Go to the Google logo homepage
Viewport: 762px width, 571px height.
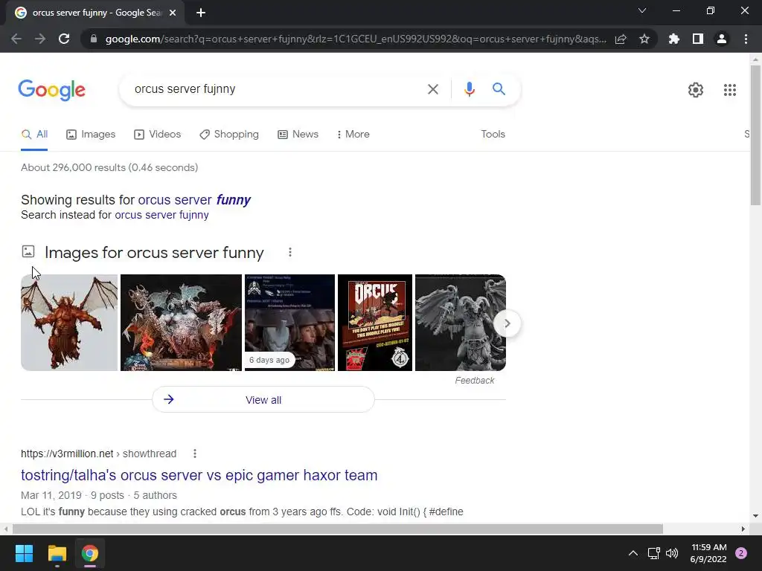click(51, 90)
